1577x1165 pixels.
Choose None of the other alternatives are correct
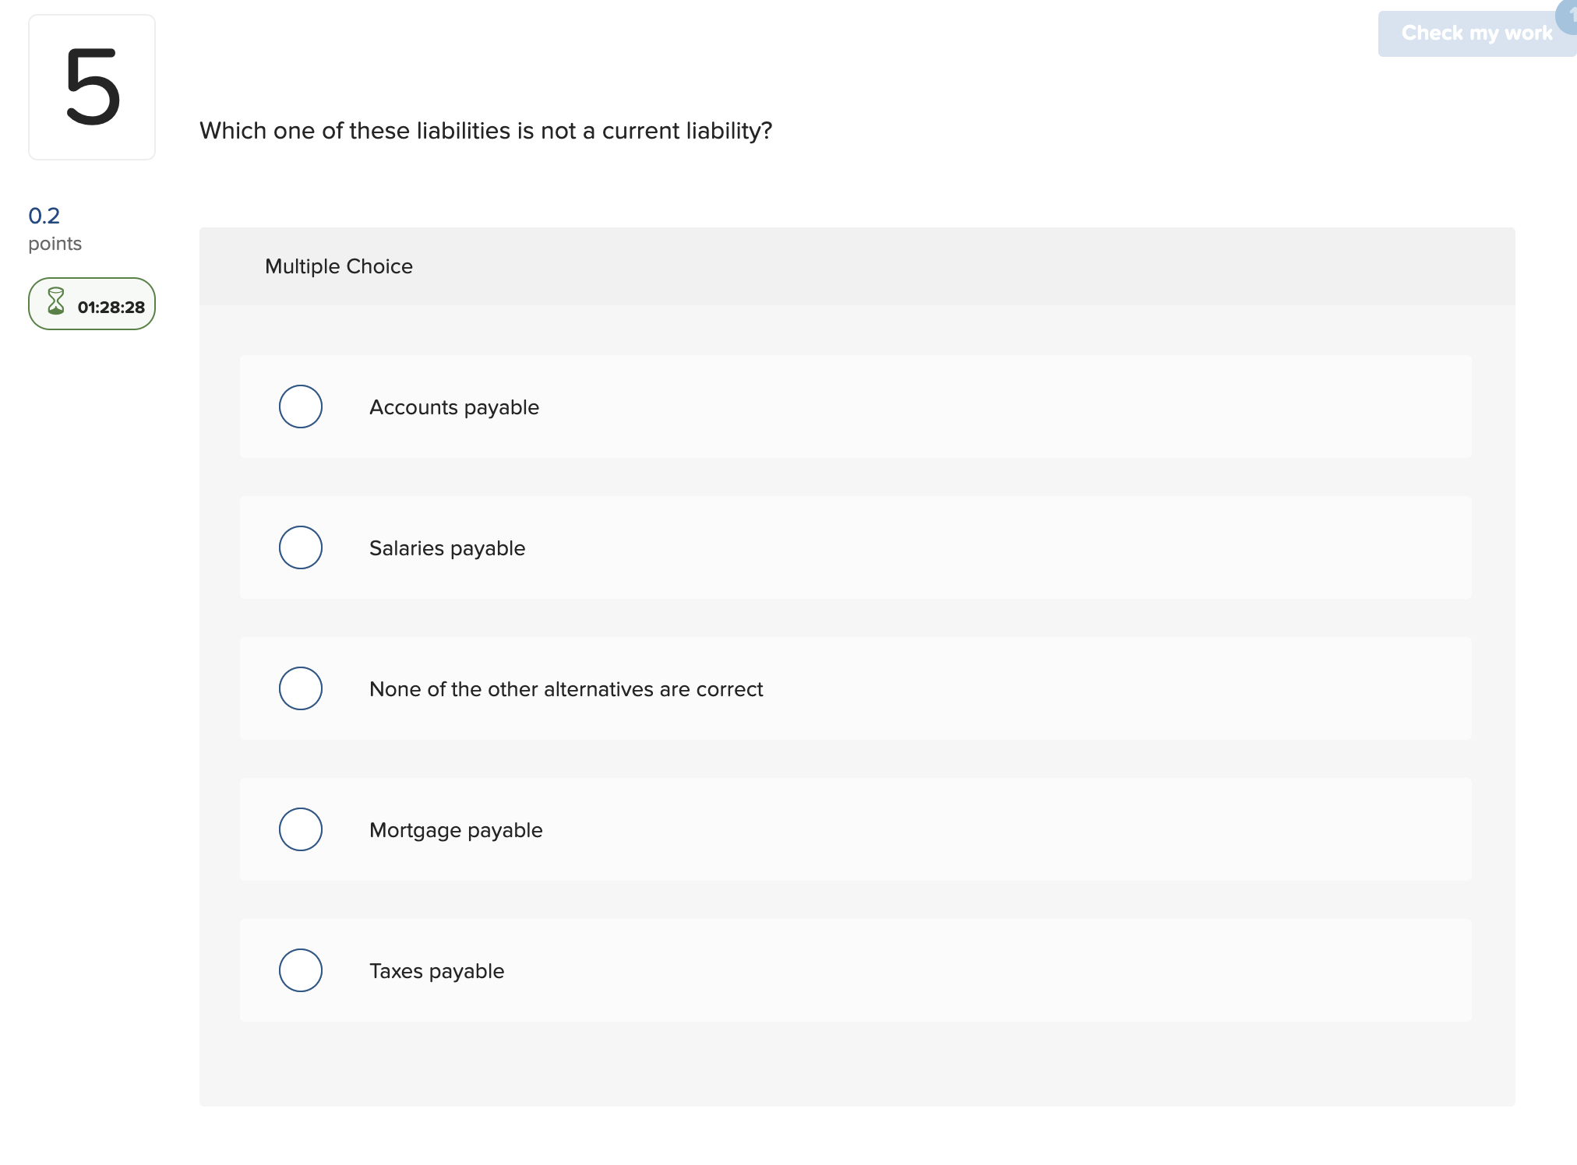[300, 688]
